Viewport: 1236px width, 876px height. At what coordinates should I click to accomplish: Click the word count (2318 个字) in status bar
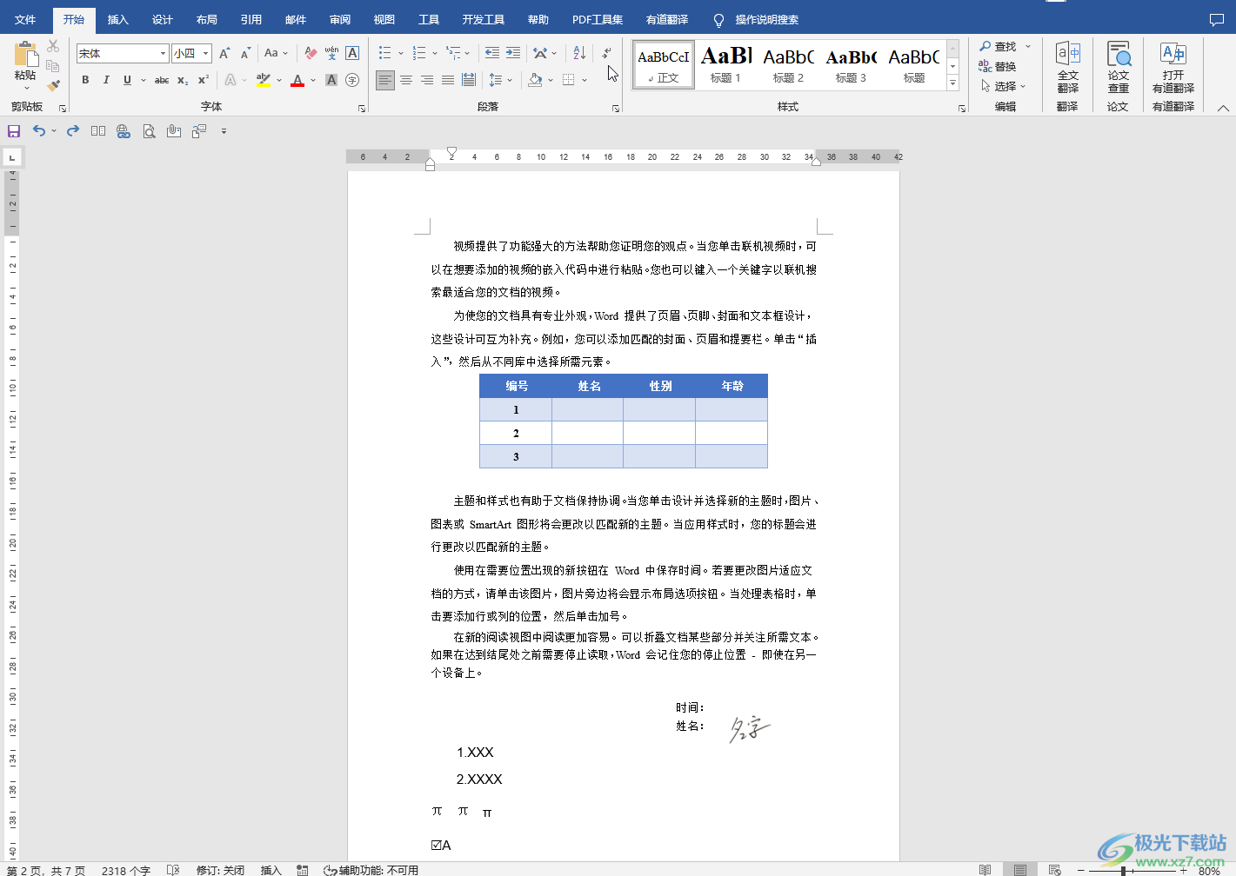tap(126, 870)
